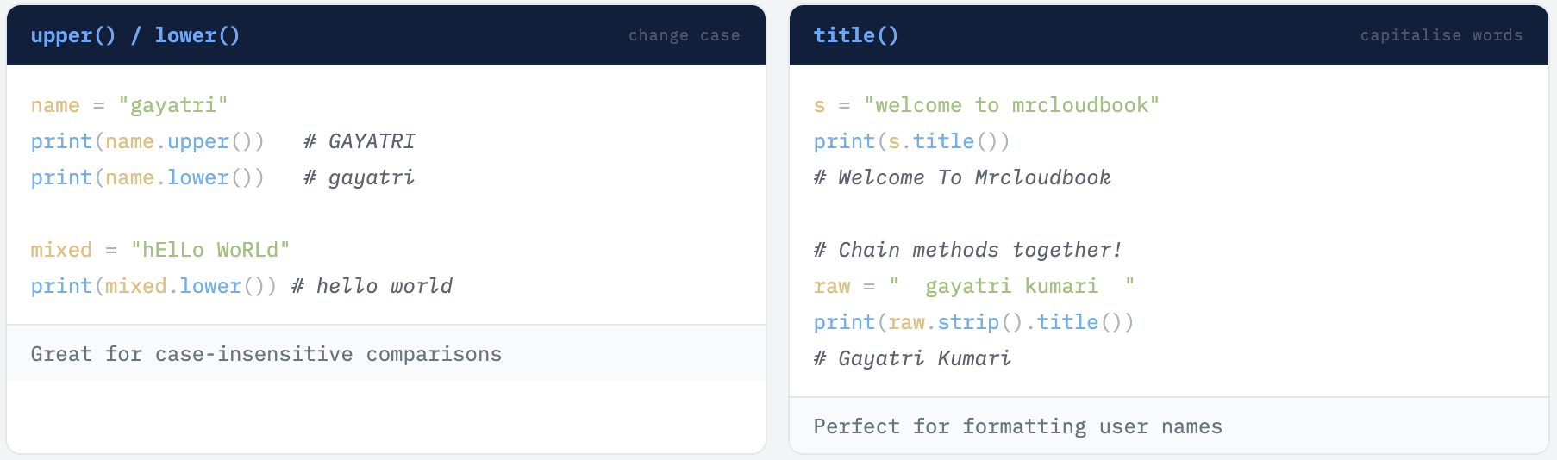Click the title() card heading

tap(855, 35)
